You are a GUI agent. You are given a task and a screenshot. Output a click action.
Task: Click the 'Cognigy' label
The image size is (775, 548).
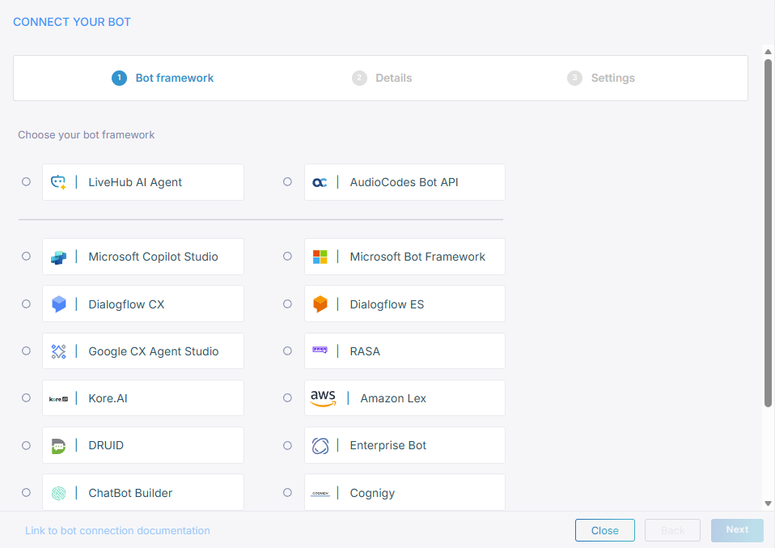pyautogui.click(x=373, y=494)
